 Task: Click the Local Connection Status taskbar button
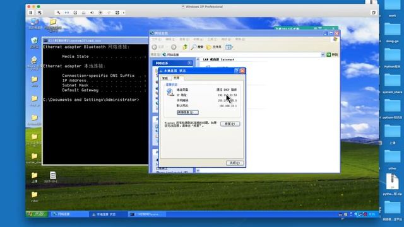109,214
